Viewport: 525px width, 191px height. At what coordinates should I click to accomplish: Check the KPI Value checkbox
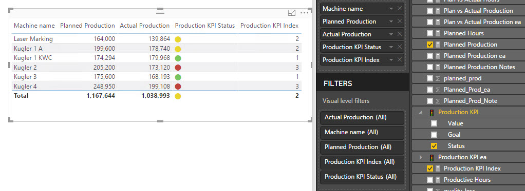(x=434, y=123)
